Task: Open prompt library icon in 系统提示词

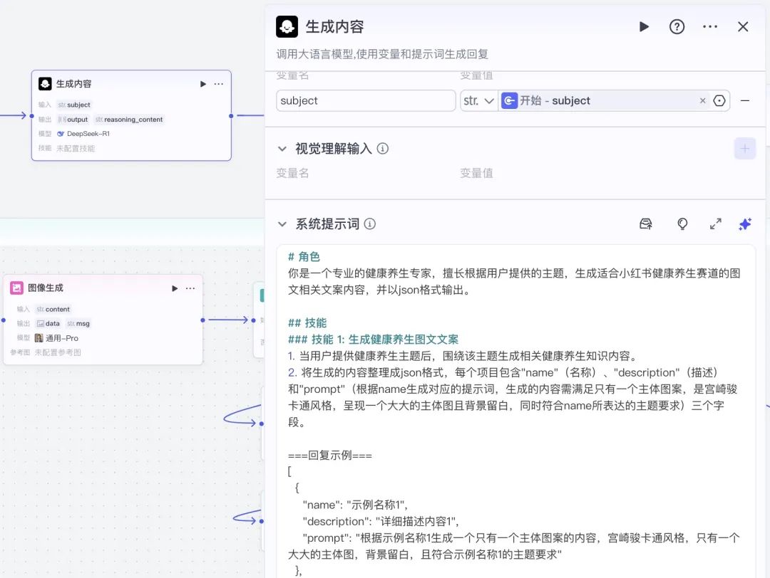Action: pos(646,224)
